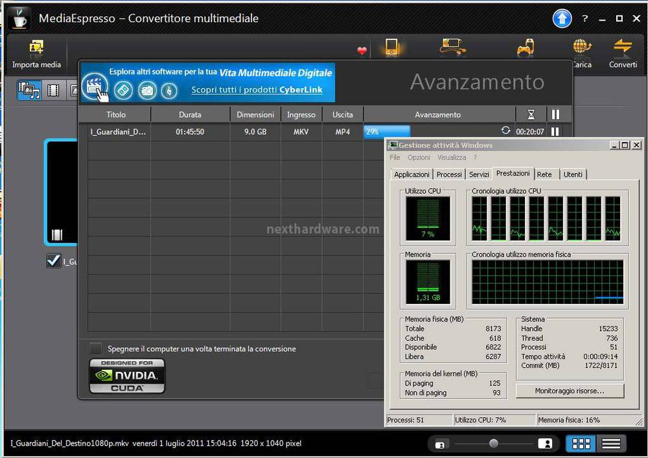This screenshot has width=648, height=458.
Task: Click the MediaEspresso coffee cup logo
Action: pos(19,18)
